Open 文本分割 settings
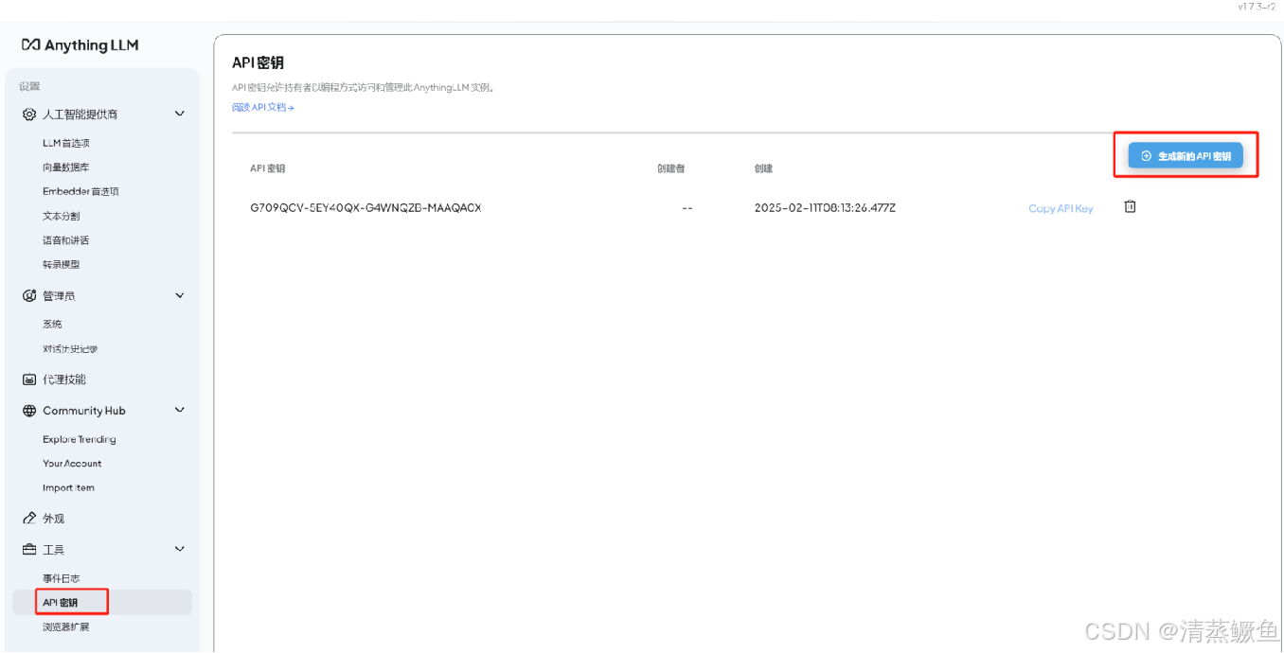This screenshot has height=653, width=1284. coord(62,216)
